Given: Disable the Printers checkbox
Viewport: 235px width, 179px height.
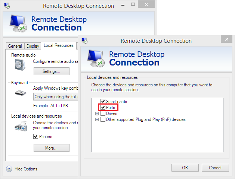Looking at the screenshot, I should click(x=36, y=137).
